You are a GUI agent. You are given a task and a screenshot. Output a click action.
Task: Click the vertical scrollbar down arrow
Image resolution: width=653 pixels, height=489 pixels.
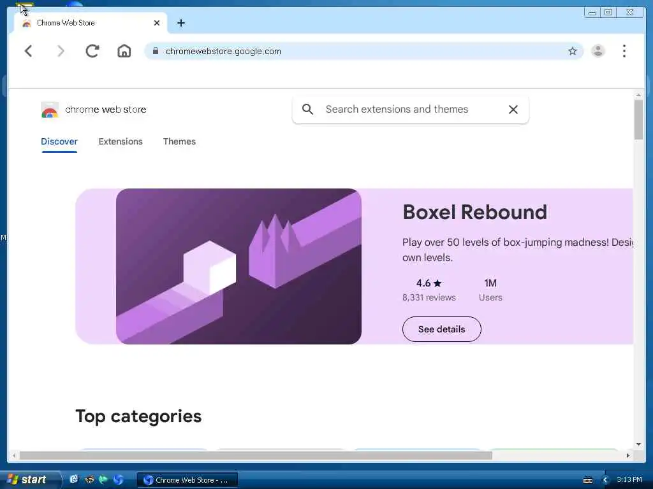click(638, 444)
